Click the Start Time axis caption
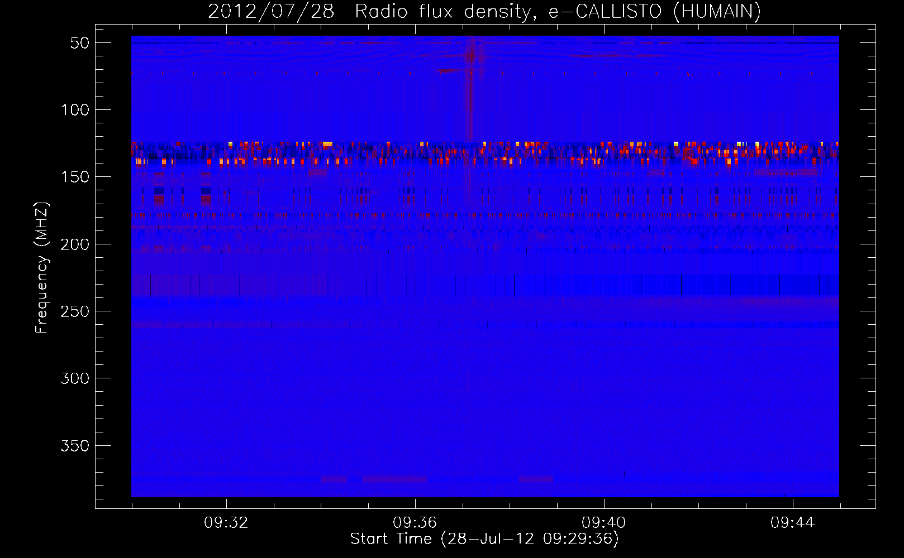Screen dimensions: 904x558 click(484, 539)
